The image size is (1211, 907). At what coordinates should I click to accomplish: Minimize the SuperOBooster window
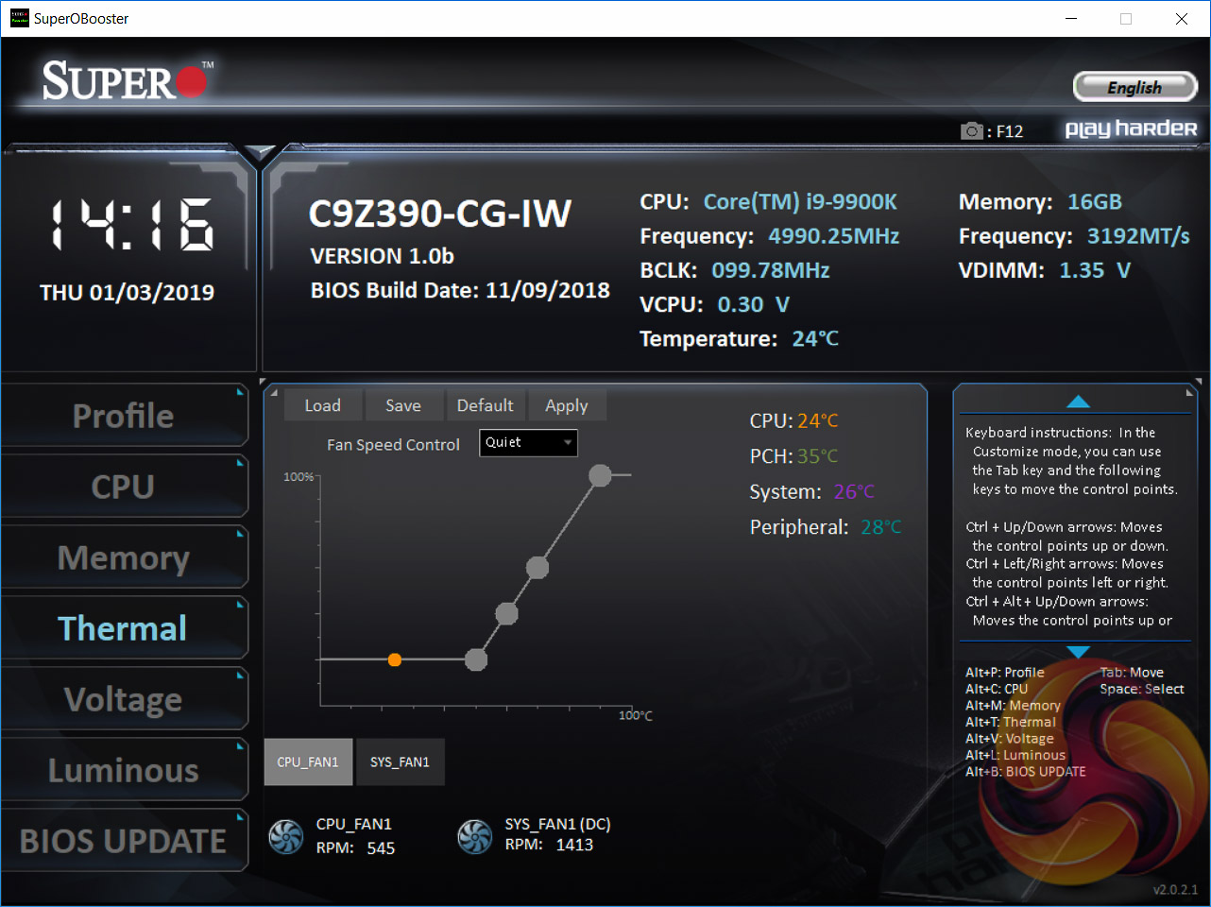(1071, 19)
